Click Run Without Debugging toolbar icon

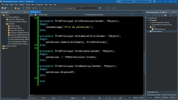coord(45,8)
